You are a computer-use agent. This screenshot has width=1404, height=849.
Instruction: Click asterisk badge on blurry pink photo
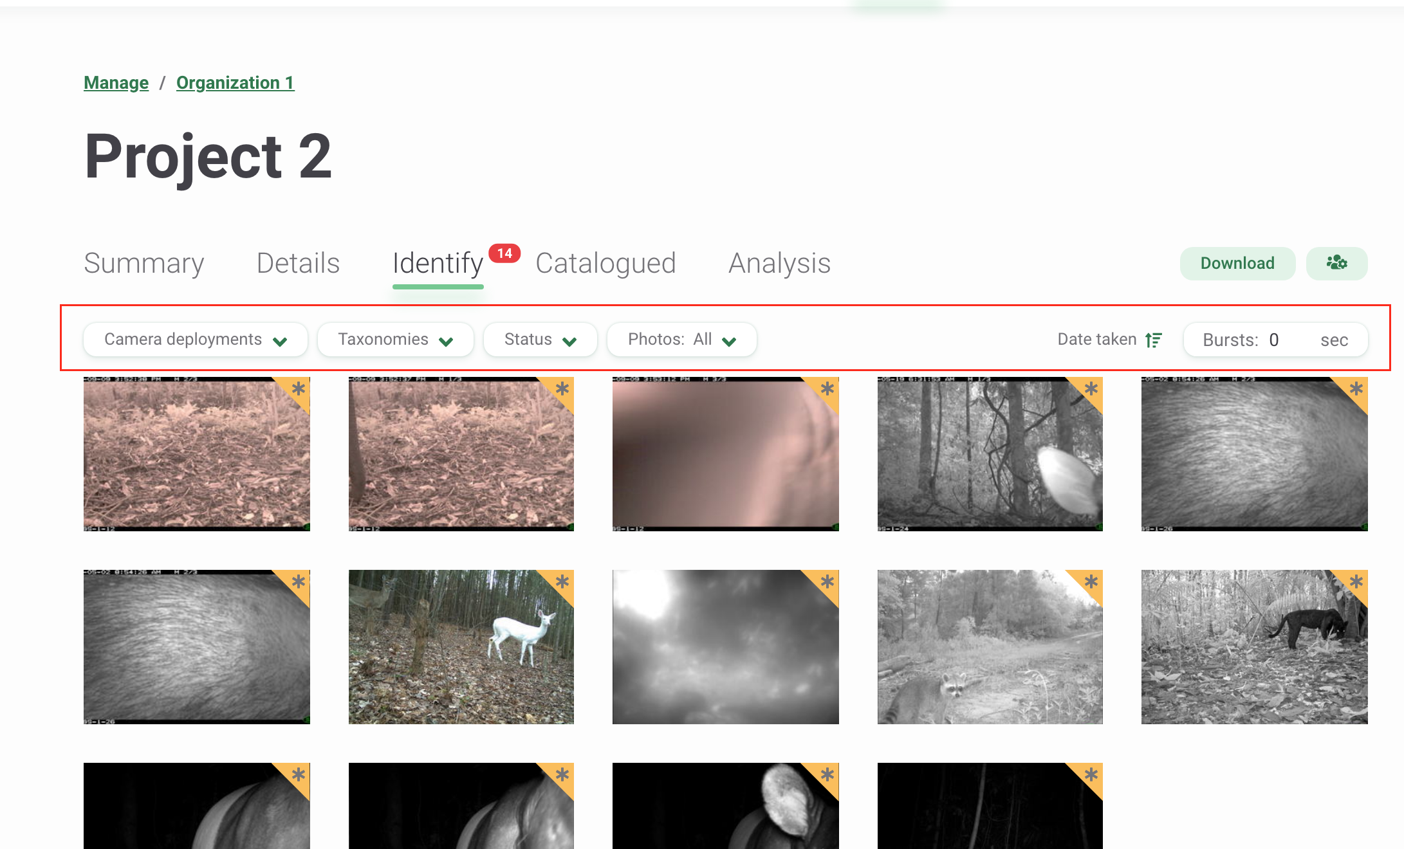827,388
